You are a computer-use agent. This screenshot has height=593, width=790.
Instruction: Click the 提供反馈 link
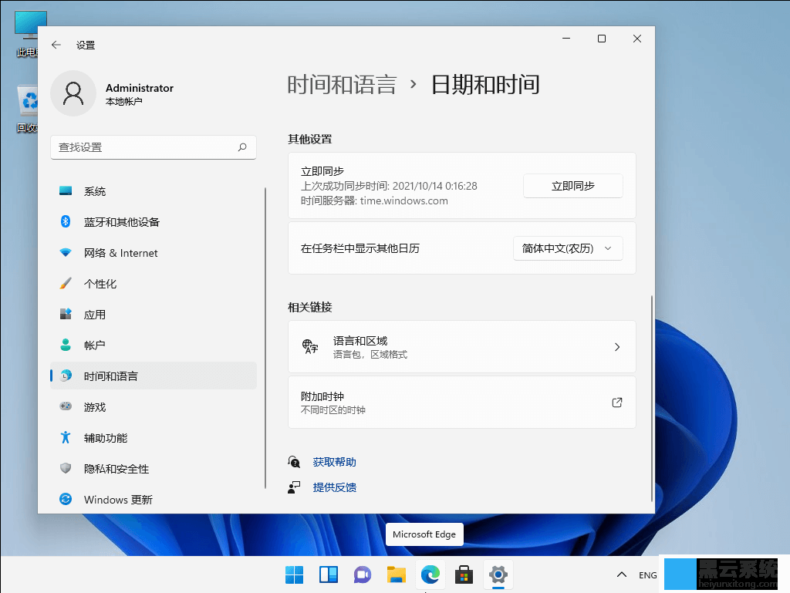click(334, 487)
